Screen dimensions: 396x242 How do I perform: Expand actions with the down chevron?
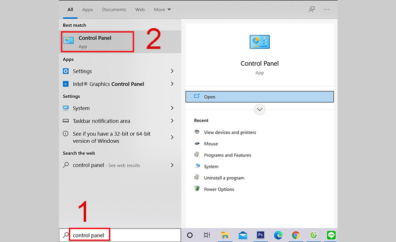tap(259, 110)
